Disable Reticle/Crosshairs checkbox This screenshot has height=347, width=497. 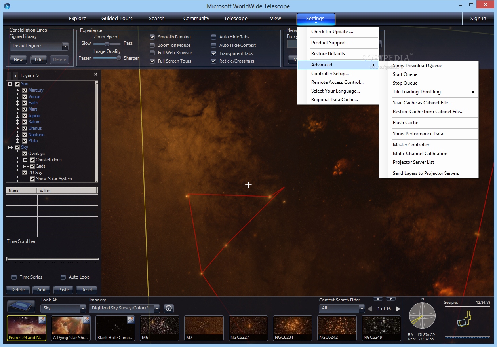click(x=214, y=61)
